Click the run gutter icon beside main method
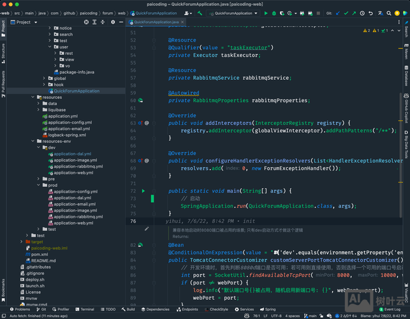 pos(143,191)
